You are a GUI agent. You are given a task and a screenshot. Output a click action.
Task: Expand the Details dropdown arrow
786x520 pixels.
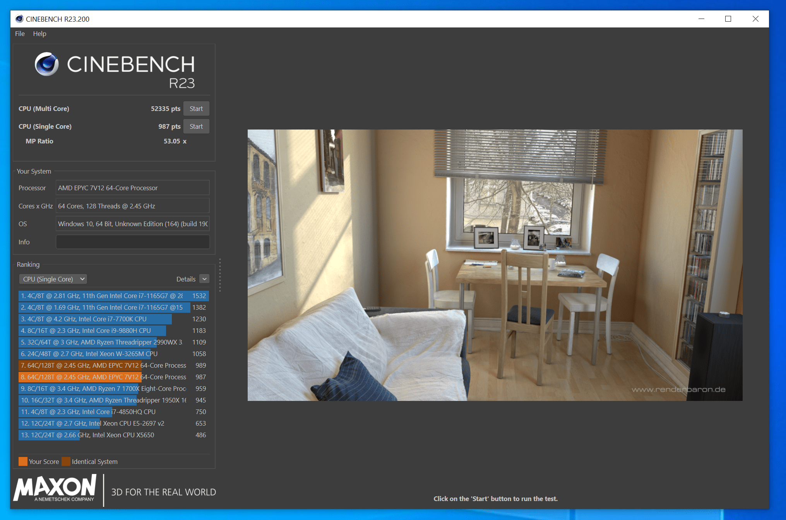coord(204,279)
